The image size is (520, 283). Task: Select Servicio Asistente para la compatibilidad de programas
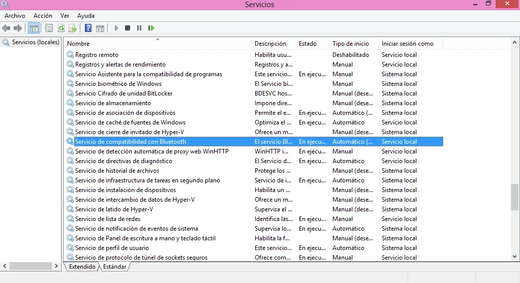coord(148,74)
